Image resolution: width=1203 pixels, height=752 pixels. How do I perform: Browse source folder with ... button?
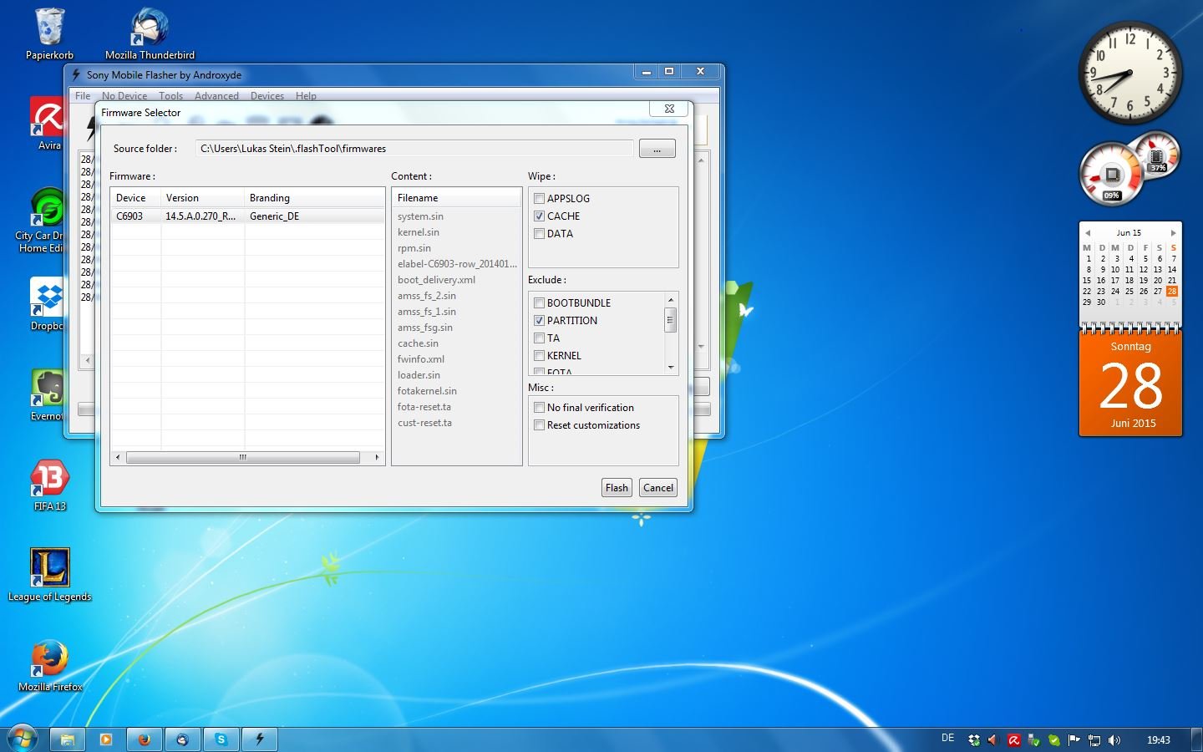[657, 149]
